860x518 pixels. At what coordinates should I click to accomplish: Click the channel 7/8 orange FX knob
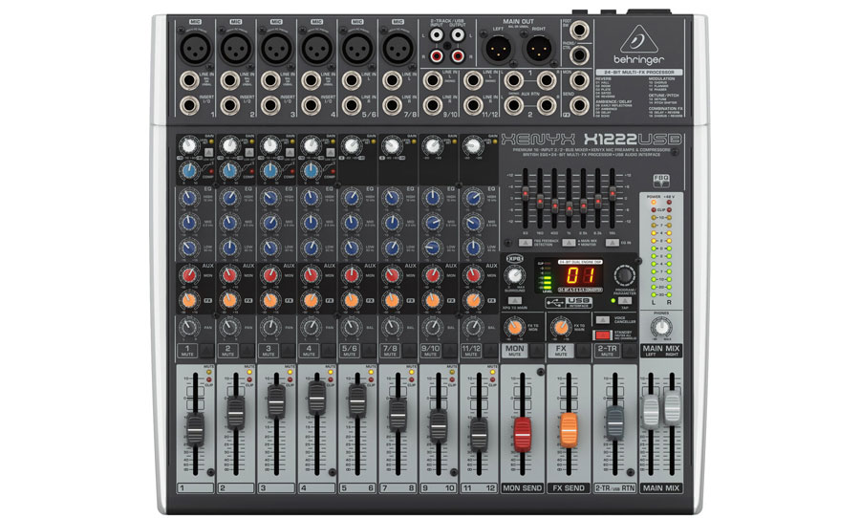(x=392, y=300)
